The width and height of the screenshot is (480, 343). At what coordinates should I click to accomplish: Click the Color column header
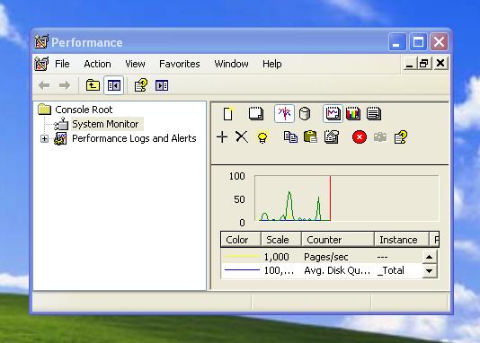point(241,240)
